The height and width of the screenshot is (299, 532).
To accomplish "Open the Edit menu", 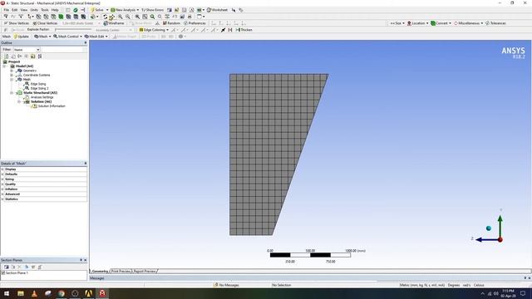I will click(15, 10).
